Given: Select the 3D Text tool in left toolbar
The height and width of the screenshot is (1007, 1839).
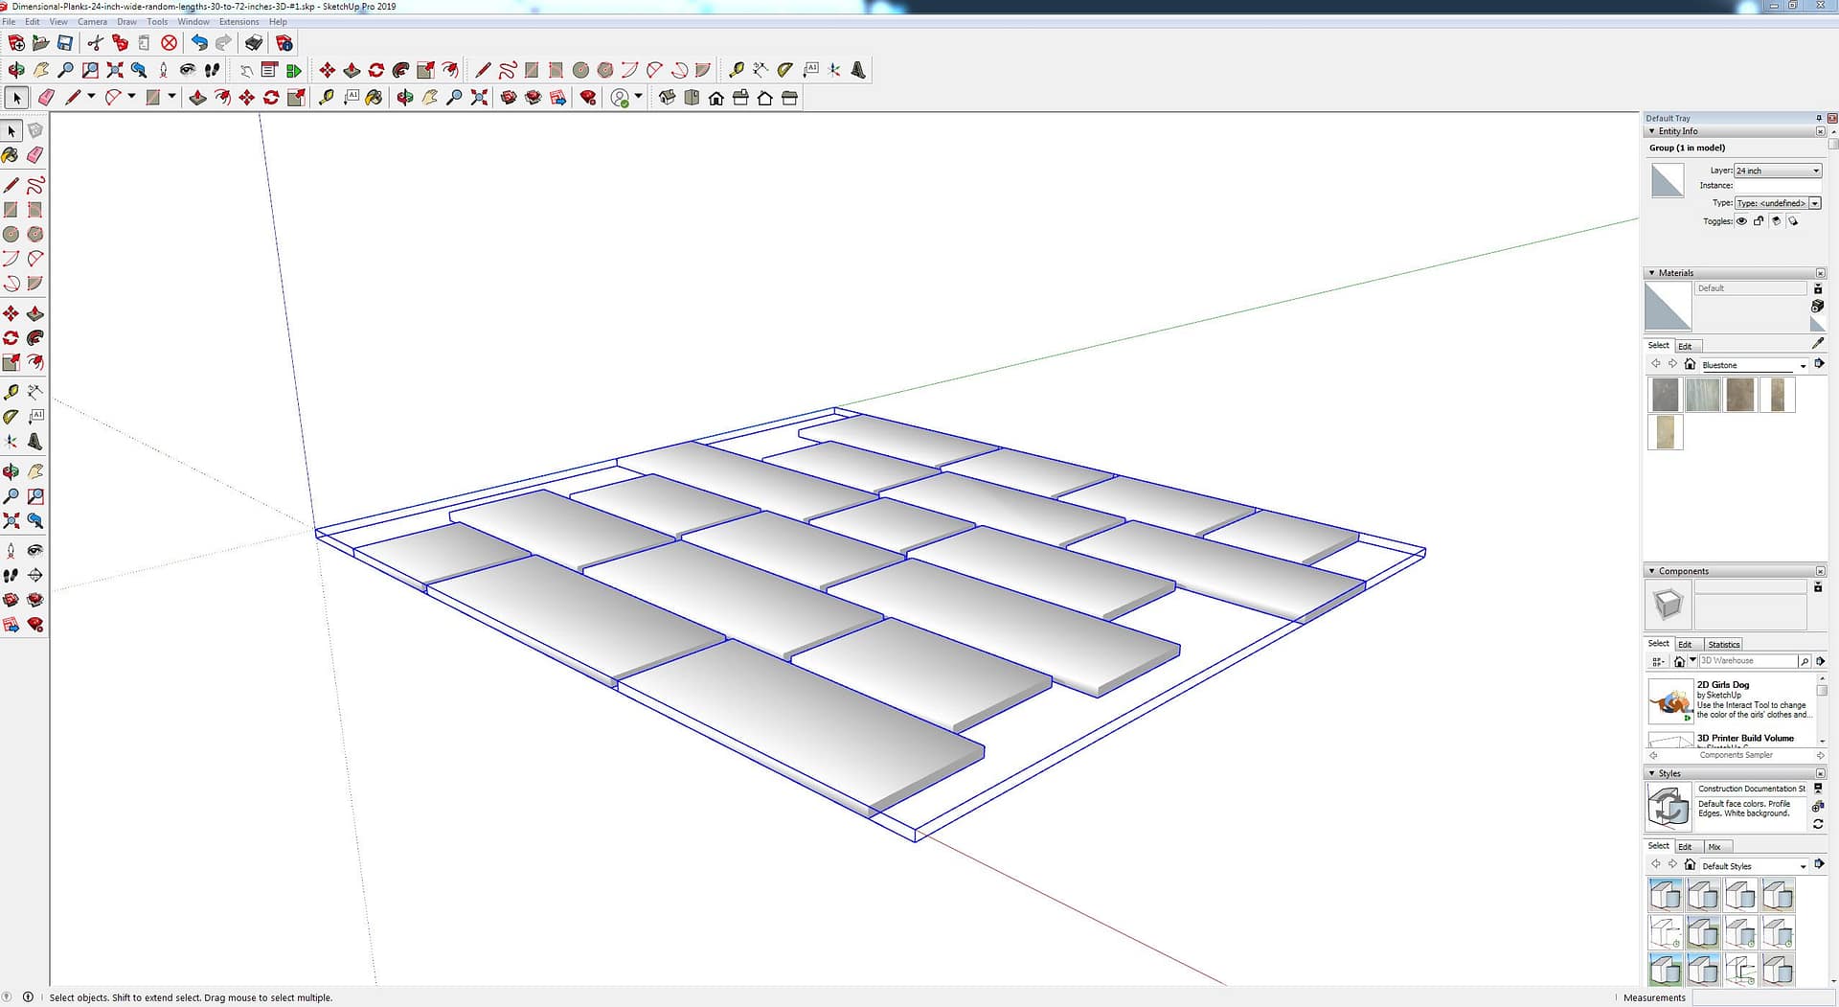Looking at the screenshot, I should coord(35,442).
